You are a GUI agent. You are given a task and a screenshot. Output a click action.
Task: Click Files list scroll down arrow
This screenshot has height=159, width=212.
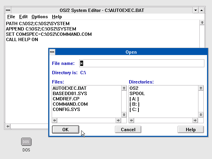[124, 115]
